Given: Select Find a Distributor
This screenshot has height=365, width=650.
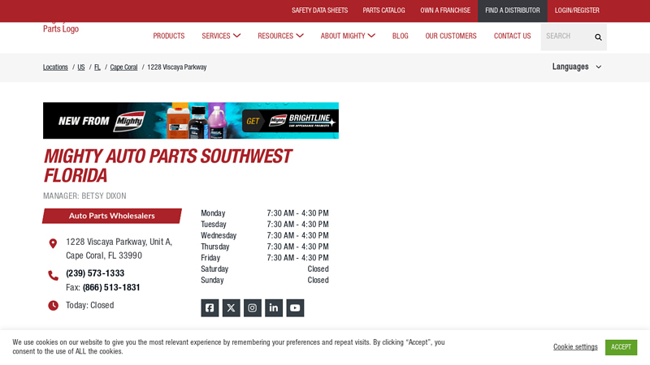Looking at the screenshot, I should [513, 11].
